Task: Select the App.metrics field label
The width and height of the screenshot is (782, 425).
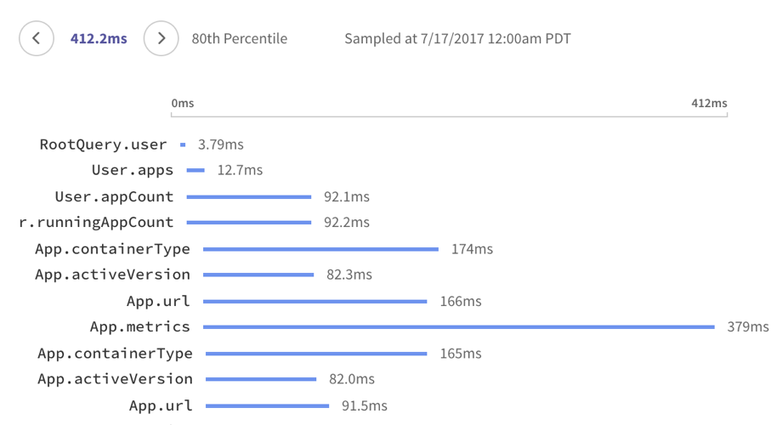Action: coord(139,326)
